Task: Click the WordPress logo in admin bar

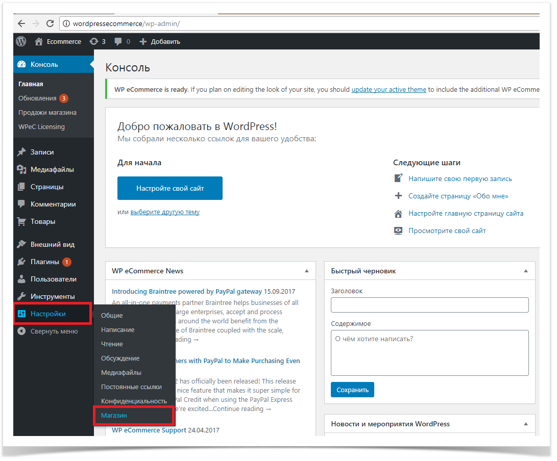Action: click(21, 41)
